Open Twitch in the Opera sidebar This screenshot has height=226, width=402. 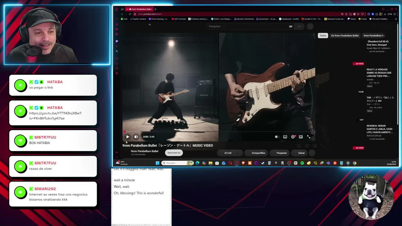117,41
